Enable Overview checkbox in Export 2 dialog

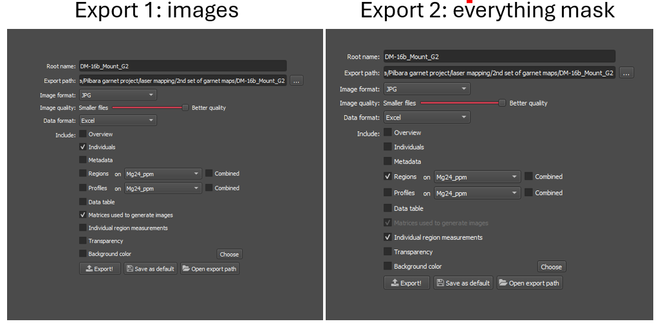point(388,132)
